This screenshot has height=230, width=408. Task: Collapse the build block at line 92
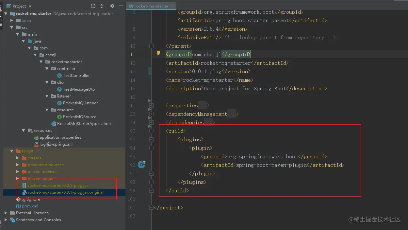(x=151, y=131)
